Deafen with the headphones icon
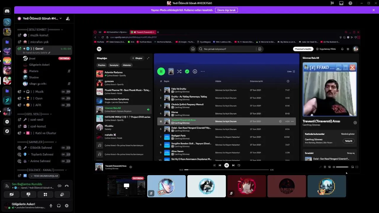Image resolution: width=379 pixels, height=213 pixels. 59,206
